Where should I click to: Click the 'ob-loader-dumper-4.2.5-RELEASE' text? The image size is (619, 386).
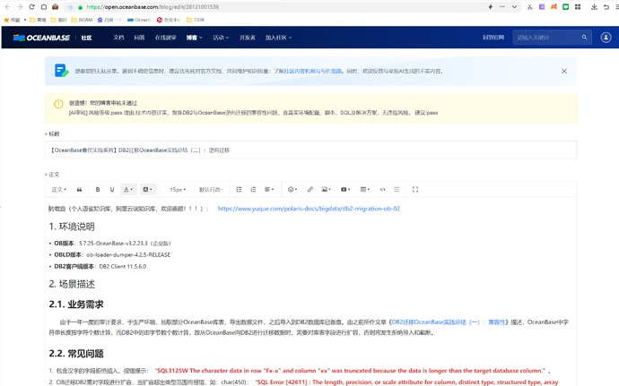pyautogui.click(x=128, y=255)
